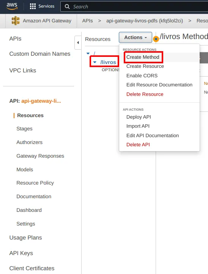208x274 pixels.
Task: Open Models
Action: [x=25, y=169]
